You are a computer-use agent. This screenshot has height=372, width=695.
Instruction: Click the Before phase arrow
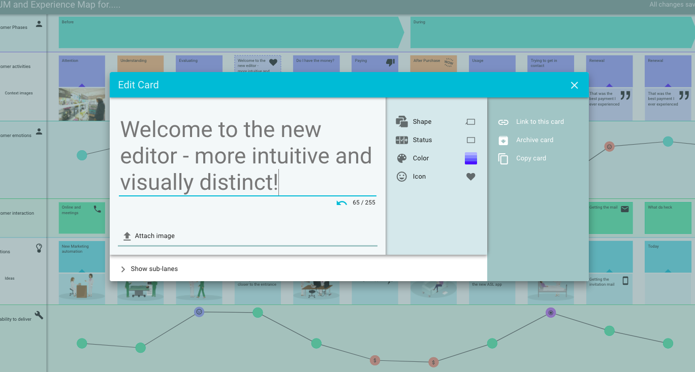point(231,33)
